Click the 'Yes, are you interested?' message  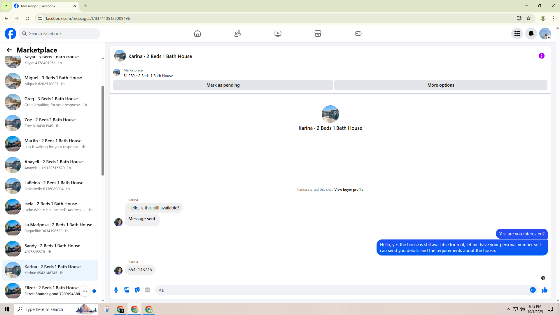pos(522,234)
